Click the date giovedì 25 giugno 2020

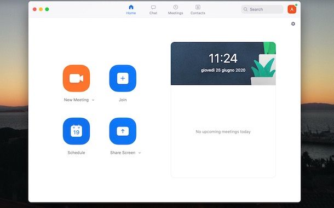[223, 70]
